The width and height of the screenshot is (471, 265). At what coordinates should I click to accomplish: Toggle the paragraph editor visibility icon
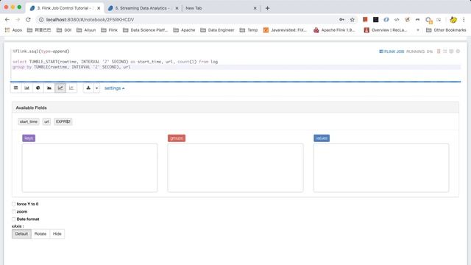[x=445, y=52]
